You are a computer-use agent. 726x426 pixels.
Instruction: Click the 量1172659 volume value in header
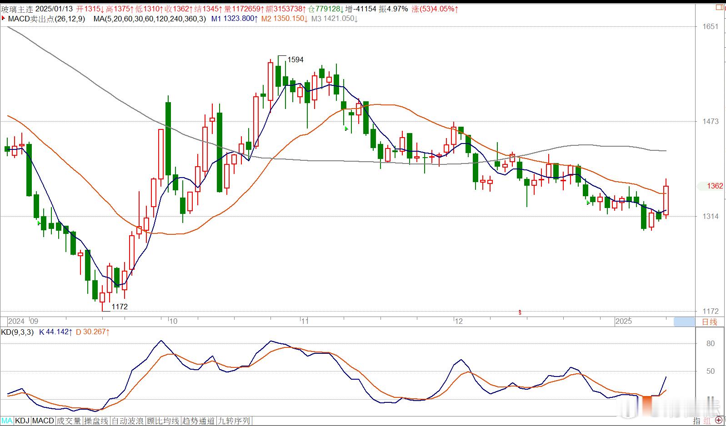pos(243,9)
